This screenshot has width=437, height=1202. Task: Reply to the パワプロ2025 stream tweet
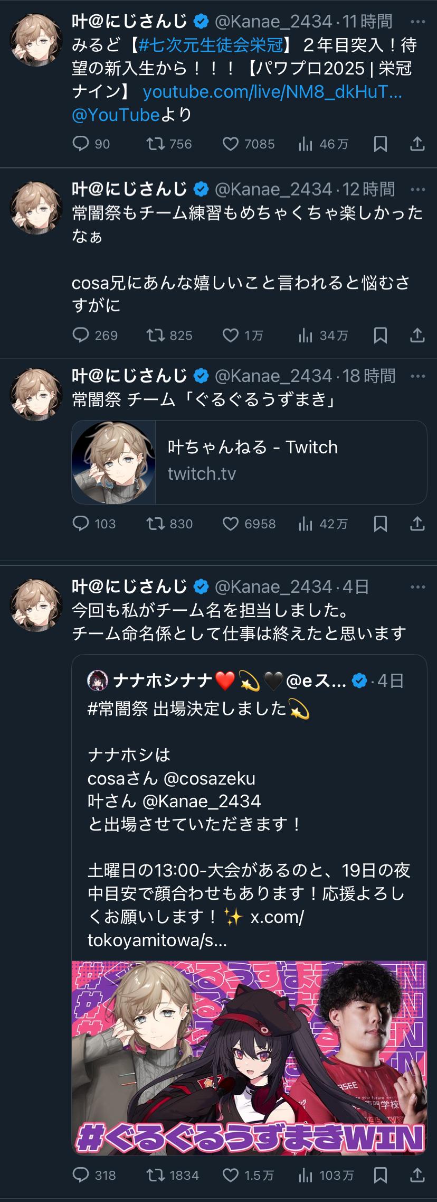(80, 144)
